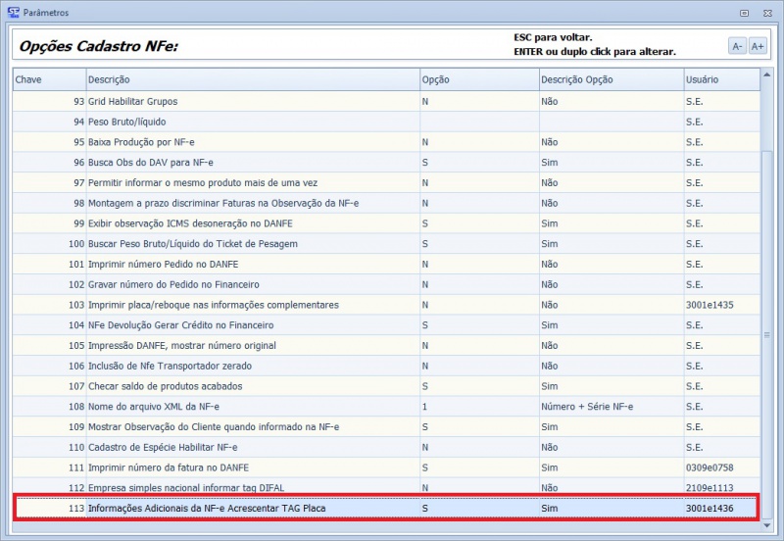Click the Usuário column header

(x=720, y=79)
